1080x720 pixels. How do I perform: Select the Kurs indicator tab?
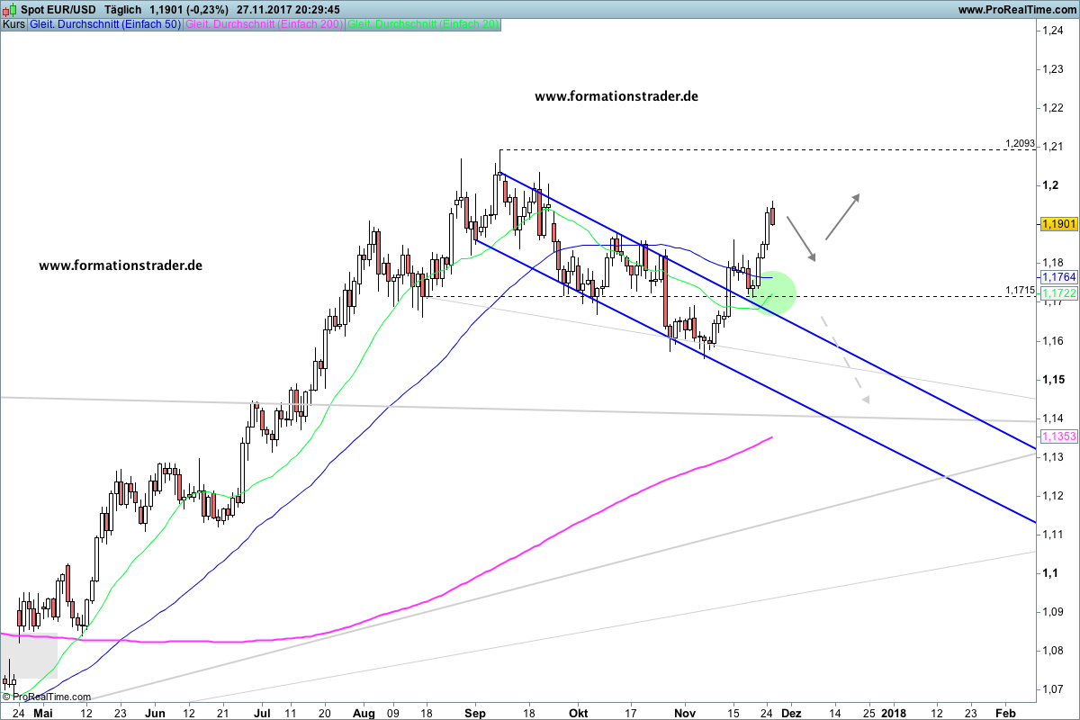[x=13, y=24]
